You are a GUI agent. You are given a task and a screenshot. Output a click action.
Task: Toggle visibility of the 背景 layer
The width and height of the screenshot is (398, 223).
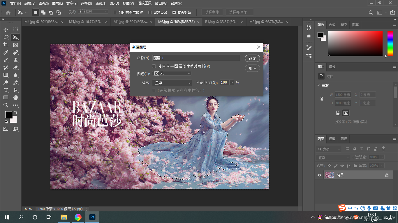(319, 175)
